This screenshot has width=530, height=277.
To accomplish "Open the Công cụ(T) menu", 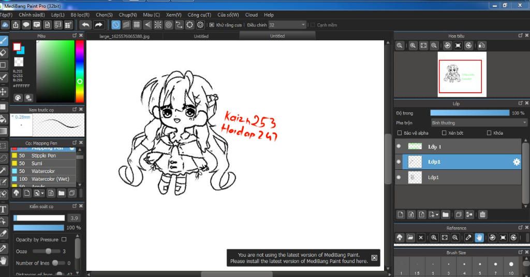I will [x=199, y=15].
